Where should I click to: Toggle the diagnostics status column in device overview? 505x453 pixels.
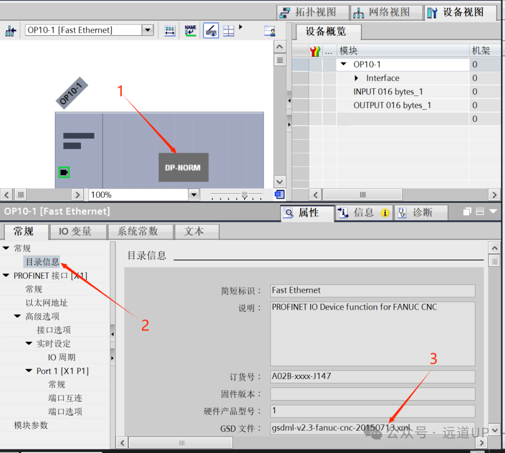tap(315, 50)
